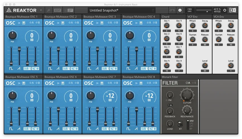Select MM filter mode
Image resolution: width=242 pixels, height=139 pixels.
(x=191, y=121)
